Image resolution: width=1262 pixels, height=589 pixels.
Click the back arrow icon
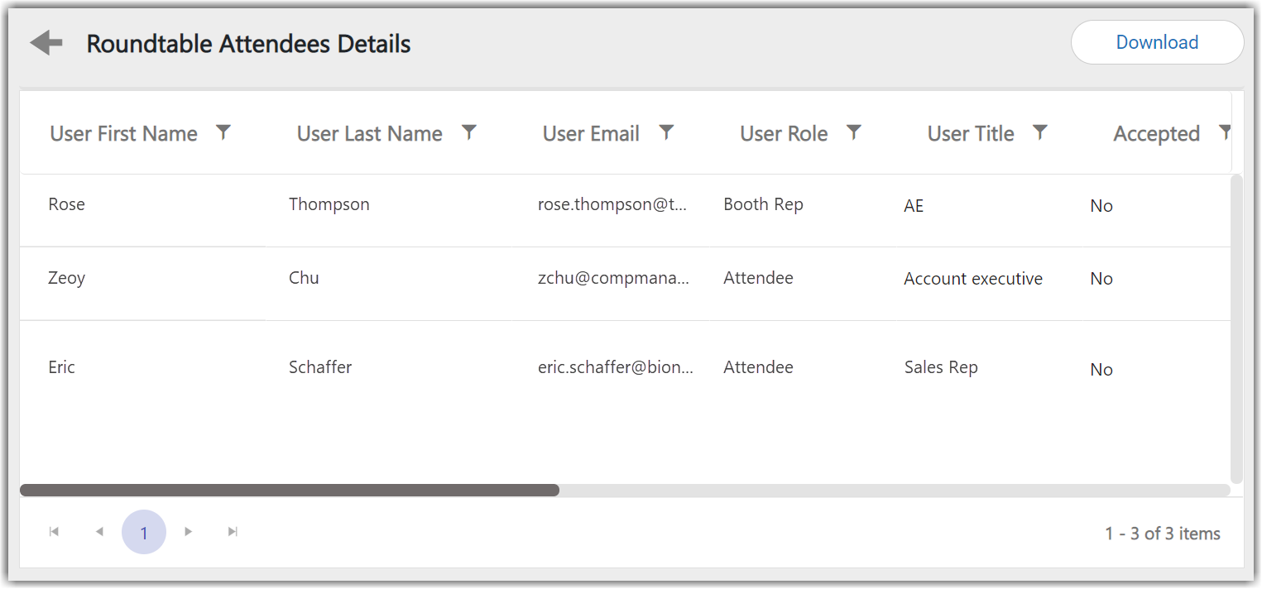tap(46, 43)
